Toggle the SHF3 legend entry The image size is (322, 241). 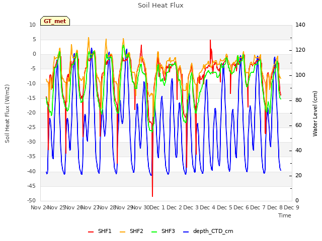(163, 231)
